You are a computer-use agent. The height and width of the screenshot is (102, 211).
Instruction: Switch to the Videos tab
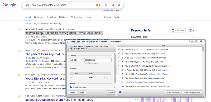(51, 17)
